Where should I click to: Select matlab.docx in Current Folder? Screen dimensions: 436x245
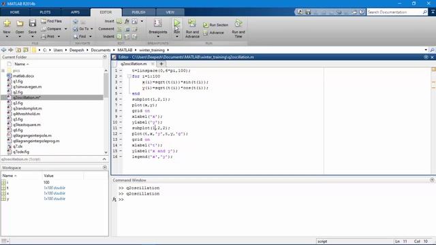[x=23, y=76]
